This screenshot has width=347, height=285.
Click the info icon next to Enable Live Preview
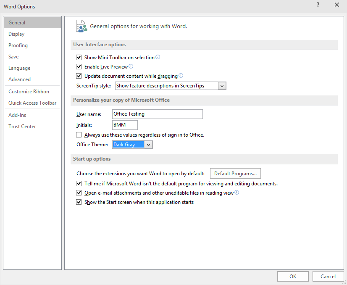coord(131,66)
